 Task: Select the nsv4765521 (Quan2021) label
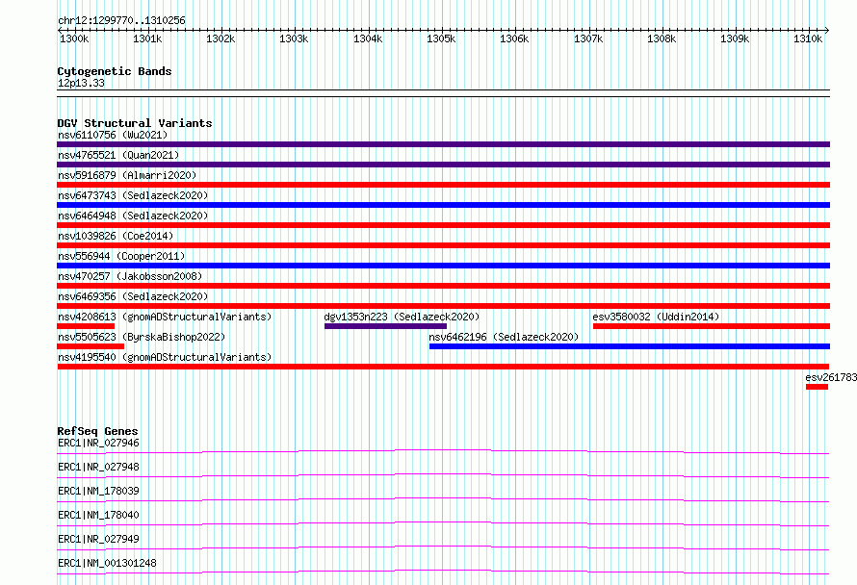pos(118,155)
